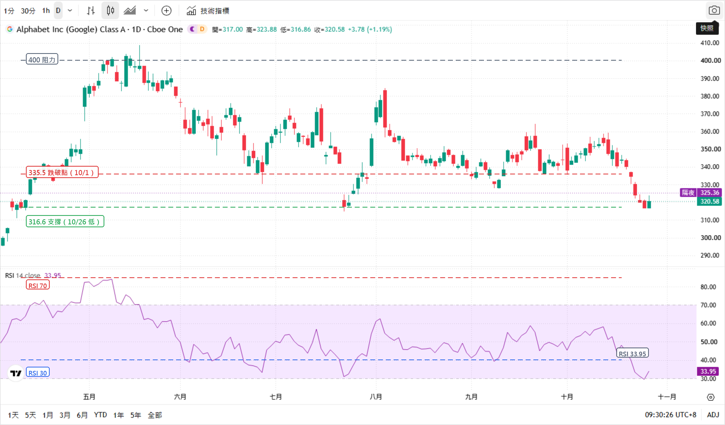725x425 pixels.
Task: Click the TradingView logo
Action: click(16, 373)
